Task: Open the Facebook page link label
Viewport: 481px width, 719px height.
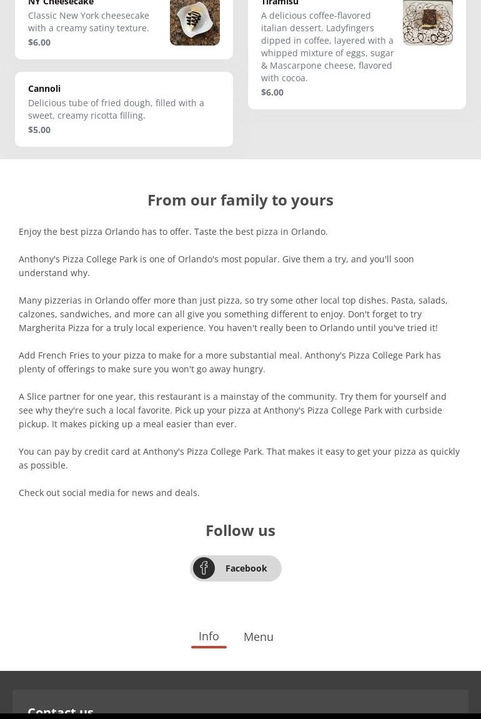Action: [246, 568]
